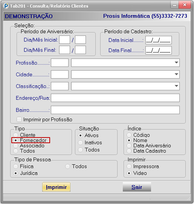Screen dimensions: 194x204
Task: Enable Imprimir por Profissão checkbox
Action: click(19, 119)
